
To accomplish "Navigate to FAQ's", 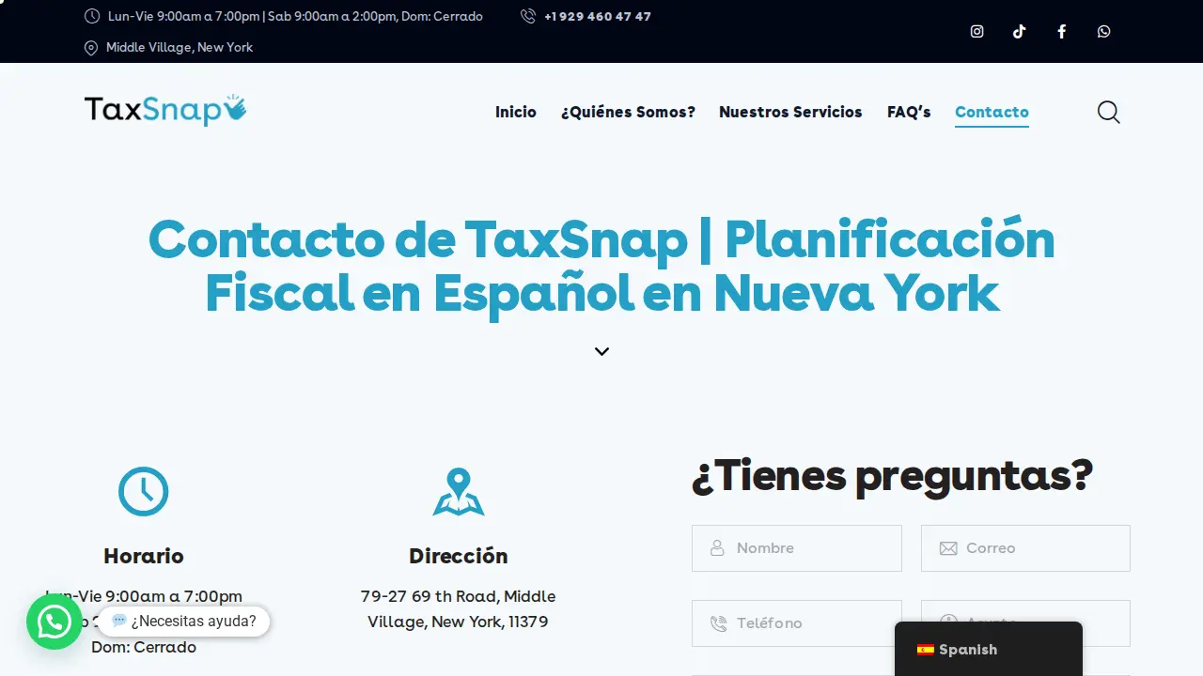I will coord(909,112).
